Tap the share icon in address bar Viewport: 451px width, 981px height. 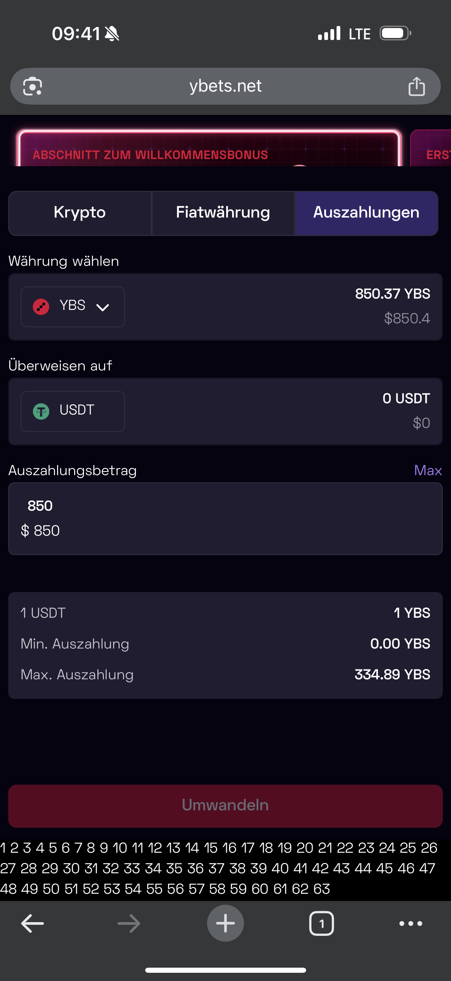(416, 87)
